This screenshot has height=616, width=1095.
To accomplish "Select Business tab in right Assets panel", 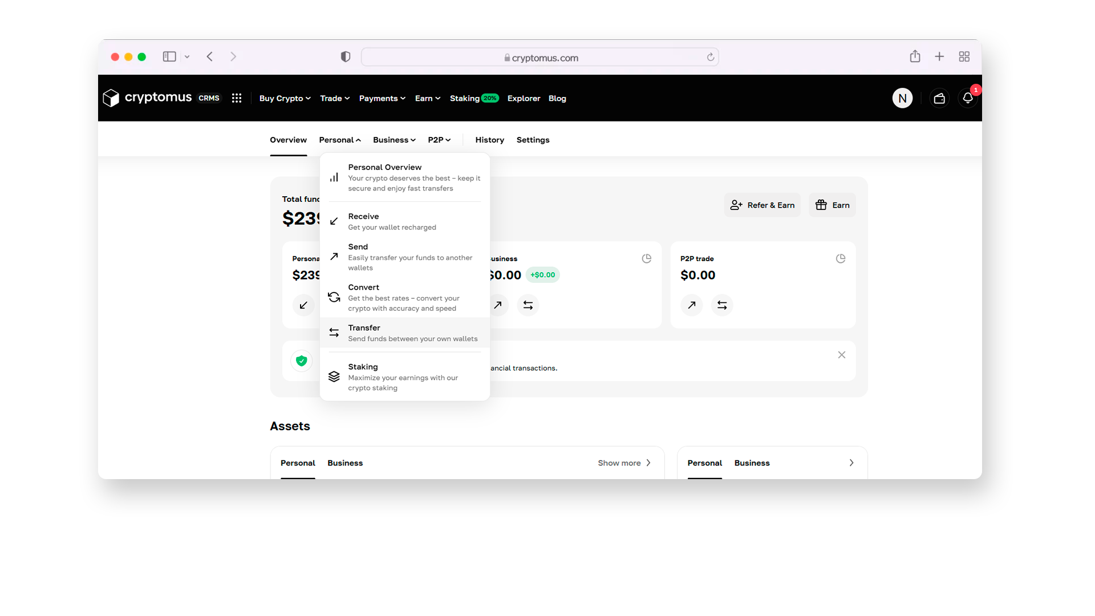I will (x=752, y=463).
